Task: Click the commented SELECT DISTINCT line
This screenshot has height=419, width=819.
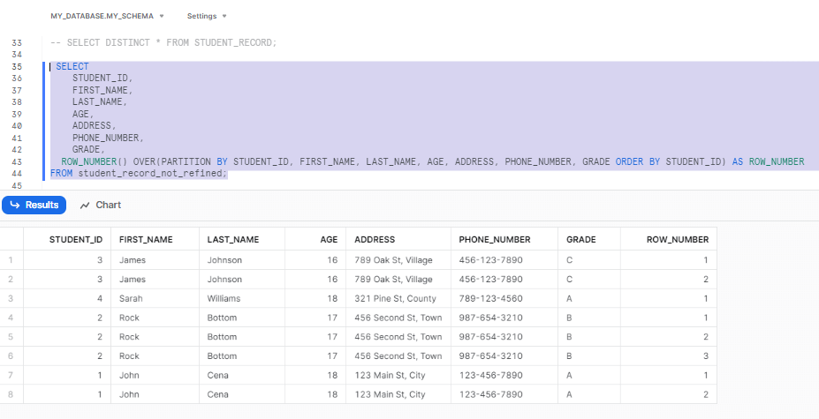Action: tap(163, 42)
